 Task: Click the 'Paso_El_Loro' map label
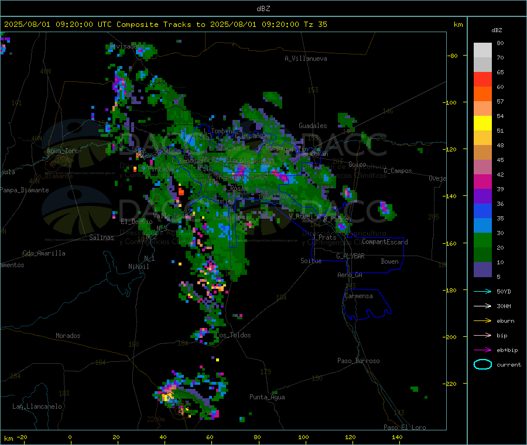click(x=405, y=427)
